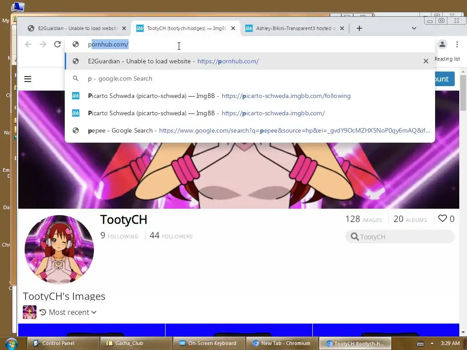Click the TootyCH search field
Image resolution: width=467 pixels, height=350 pixels.
coord(400,237)
